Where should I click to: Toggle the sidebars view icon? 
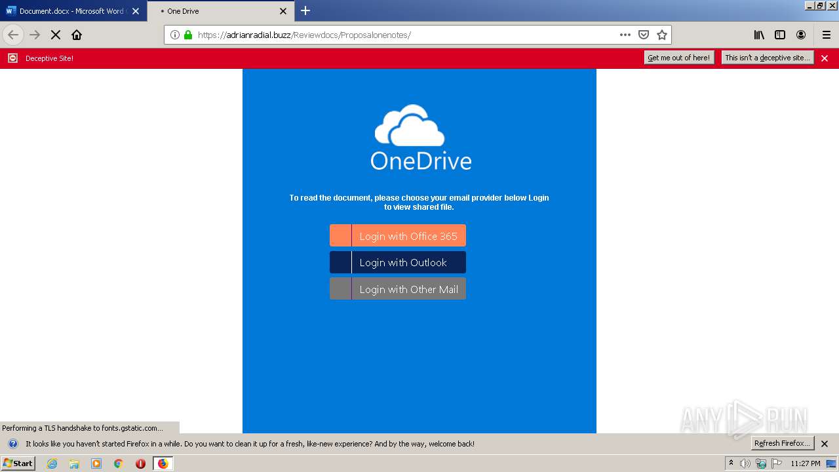pos(780,35)
